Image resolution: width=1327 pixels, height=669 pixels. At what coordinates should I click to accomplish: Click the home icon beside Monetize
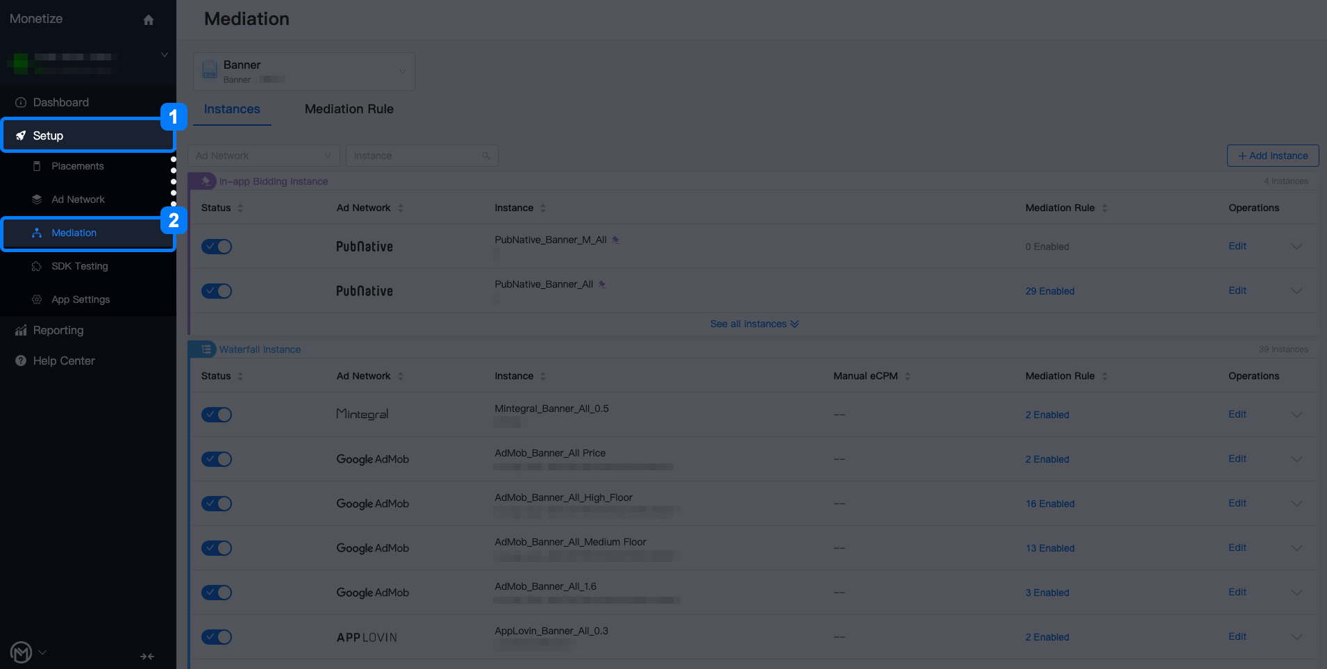coord(148,20)
